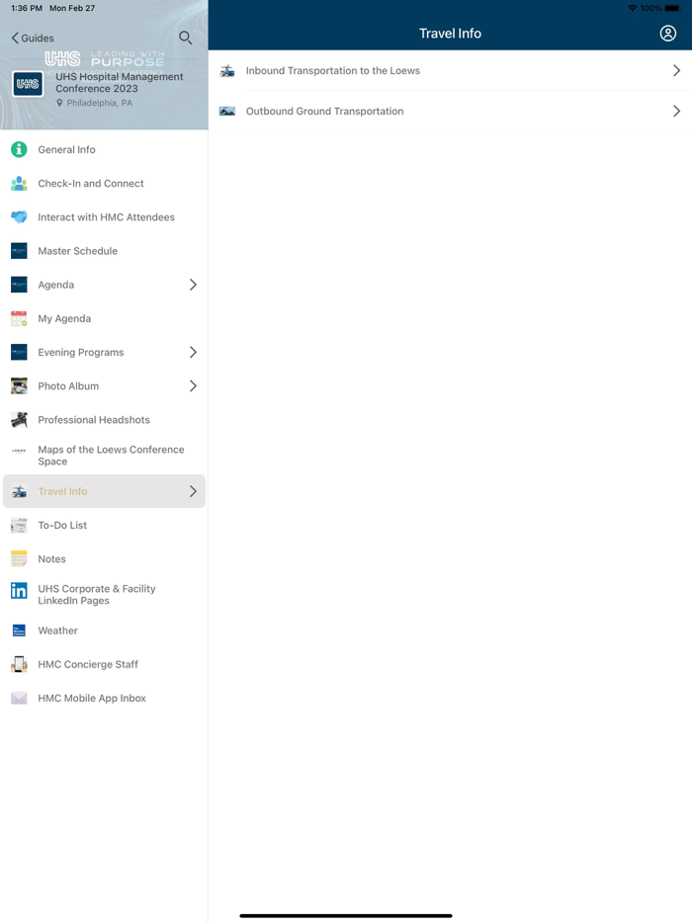Select My Agenda
Image resolution: width=692 pixels, height=923 pixels.
[x=104, y=318]
